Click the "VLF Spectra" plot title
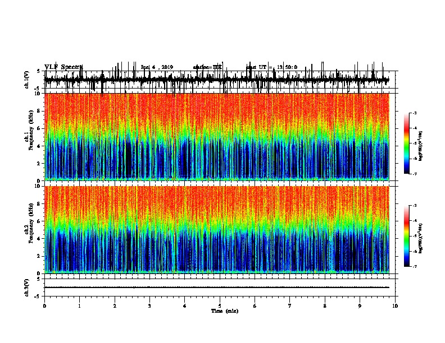Viewport: 445px width, 343px height. [63, 67]
